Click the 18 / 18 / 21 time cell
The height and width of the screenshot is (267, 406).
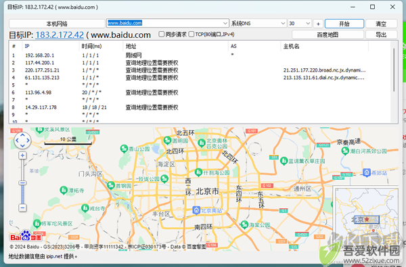[x=94, y=107]
